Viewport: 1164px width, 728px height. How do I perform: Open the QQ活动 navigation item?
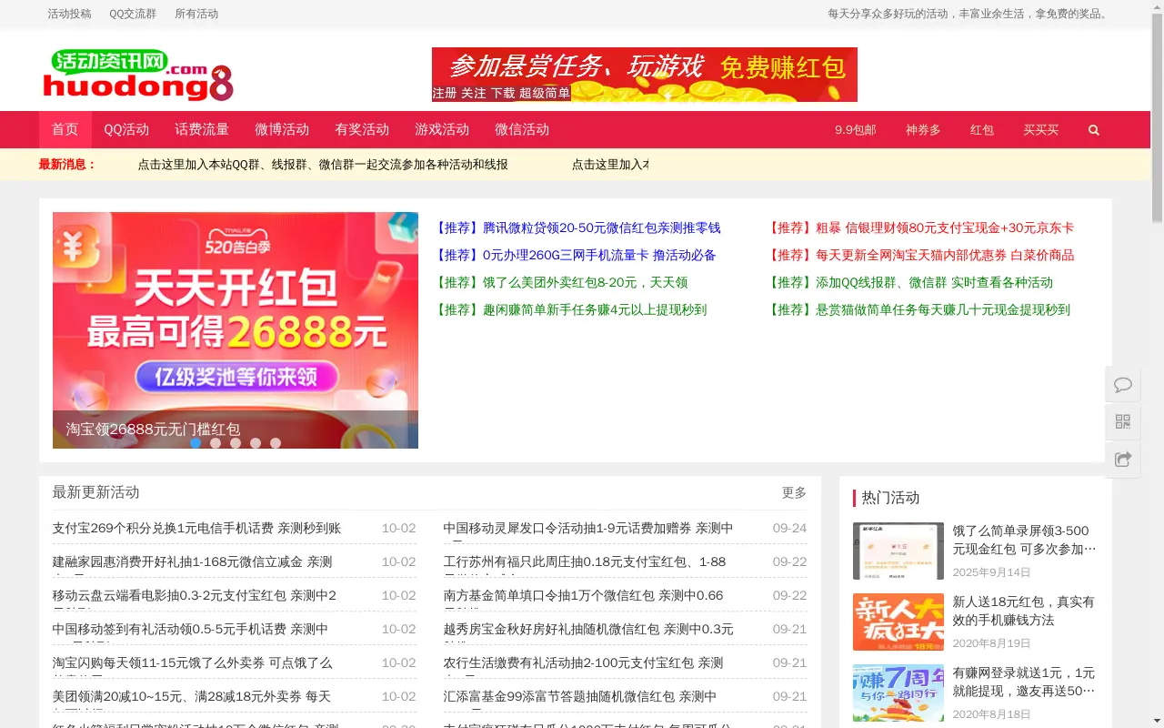tap(126, 129)
